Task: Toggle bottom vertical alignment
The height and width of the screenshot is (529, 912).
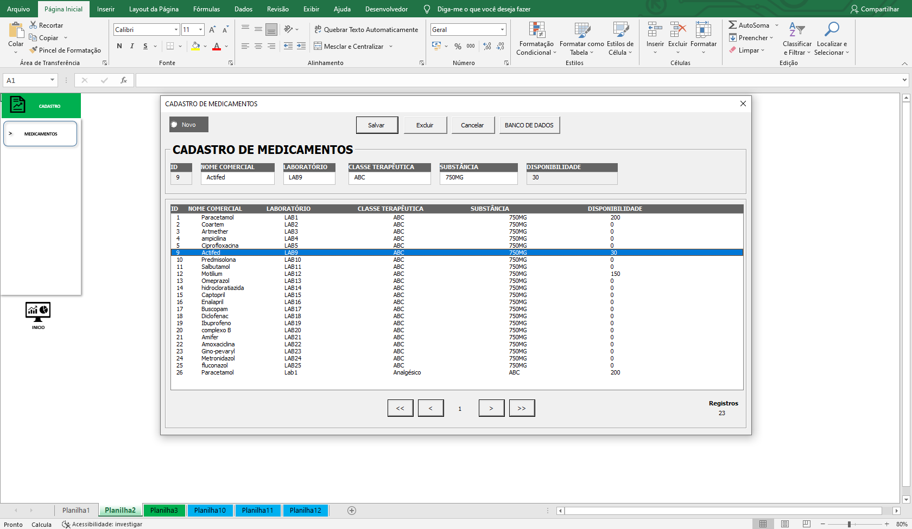Action: [271, 29]
